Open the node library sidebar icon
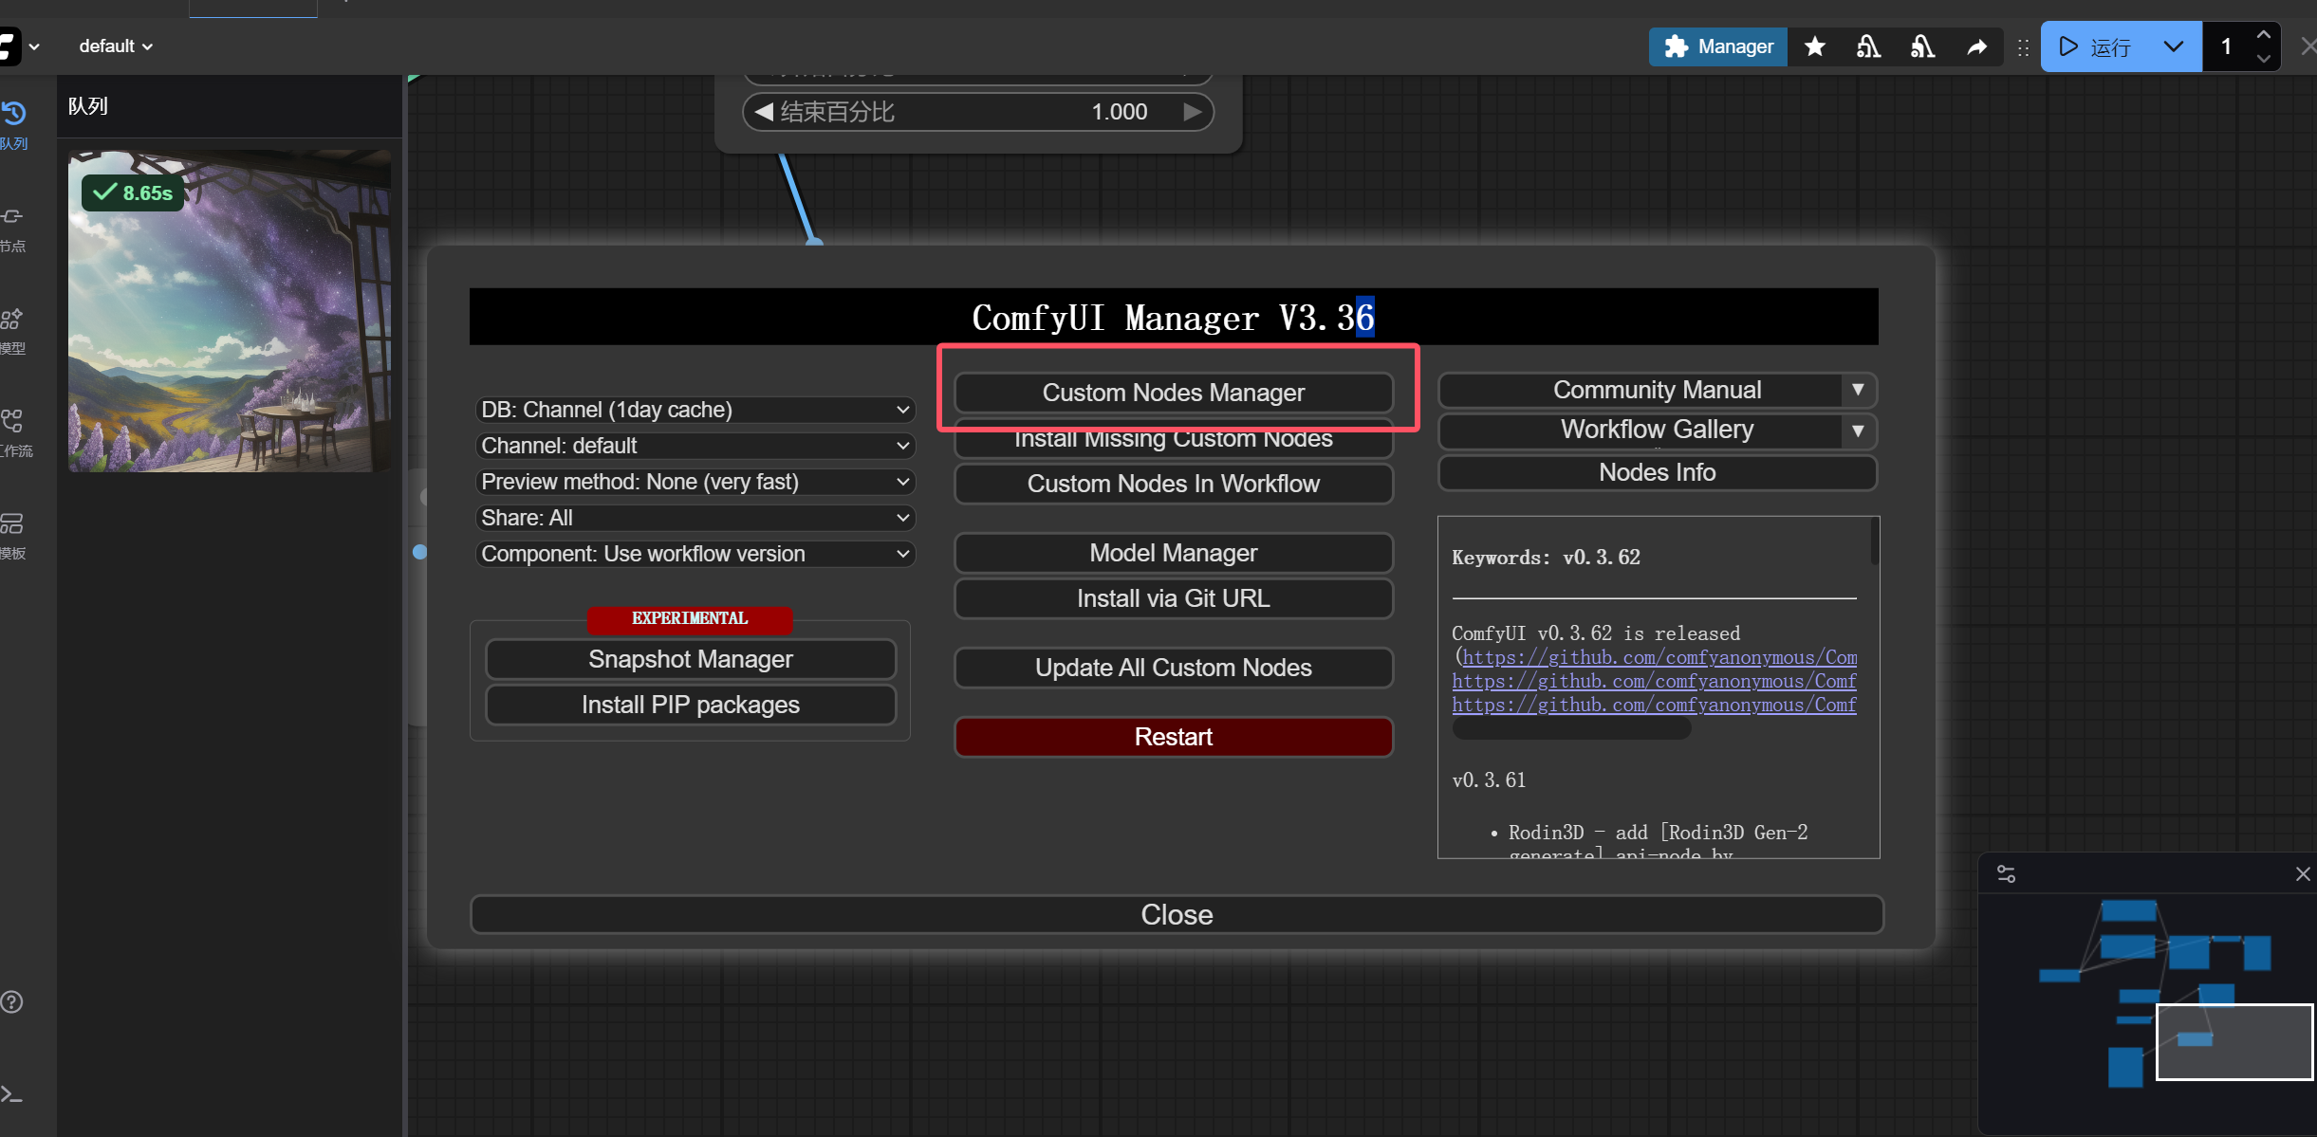The height and width of the screenshot is (1137, 2317). pyautogui.click(x=13, y=218)
